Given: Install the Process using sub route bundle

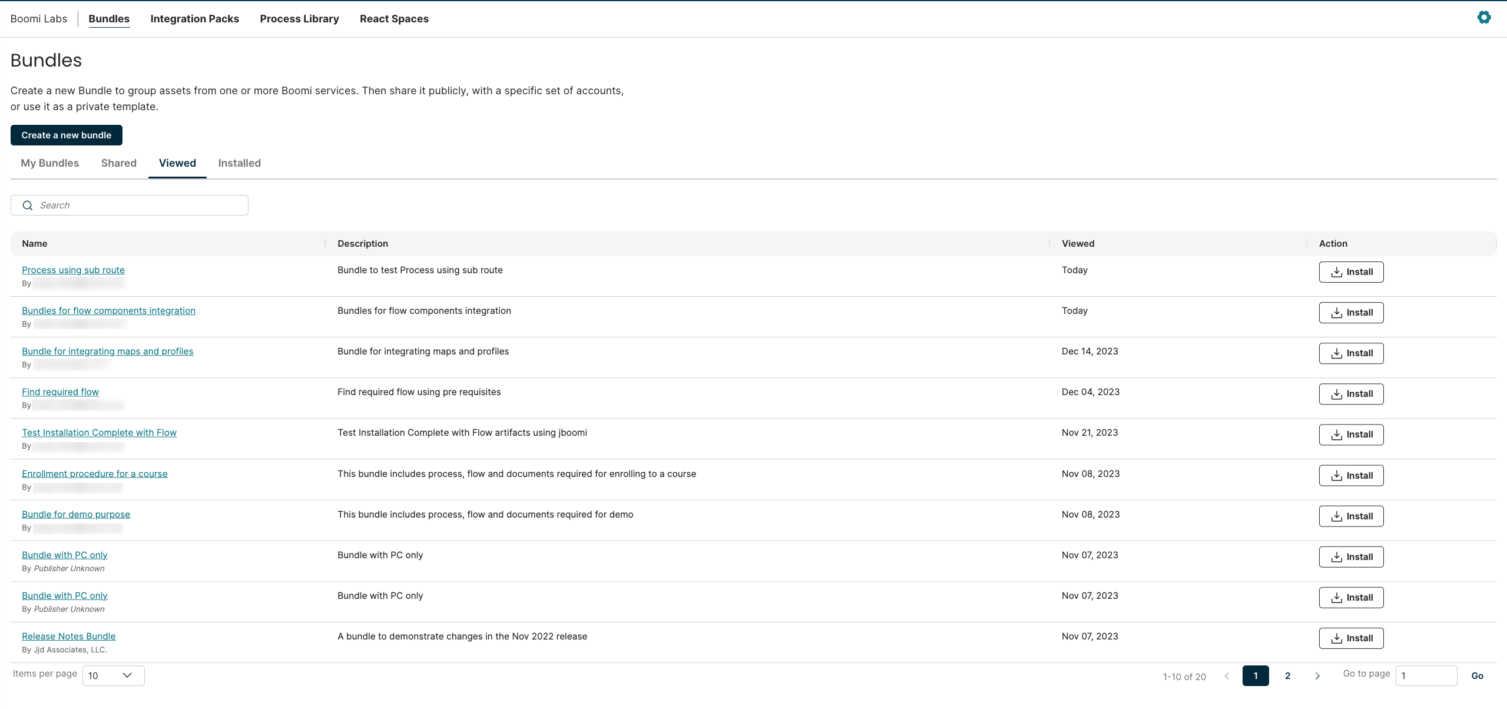Looking at the screenshot, I should [x=1351, y=272].
